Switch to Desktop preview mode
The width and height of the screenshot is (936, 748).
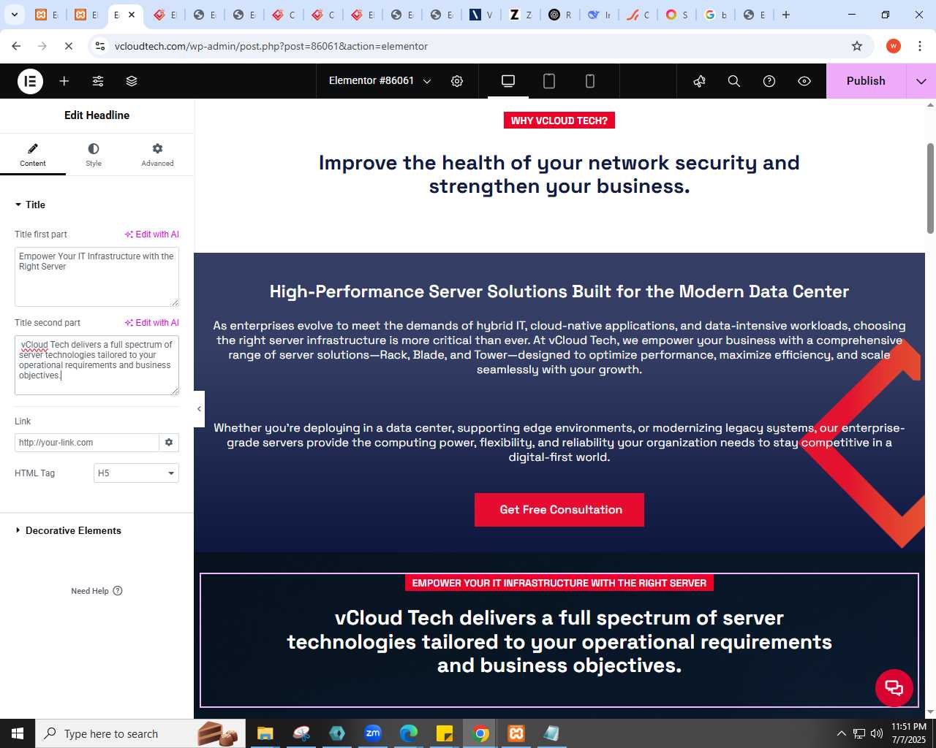(x=508, y=81)
